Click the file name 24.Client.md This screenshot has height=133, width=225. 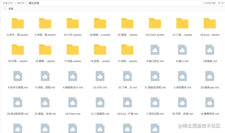click(x=72, y=114)
